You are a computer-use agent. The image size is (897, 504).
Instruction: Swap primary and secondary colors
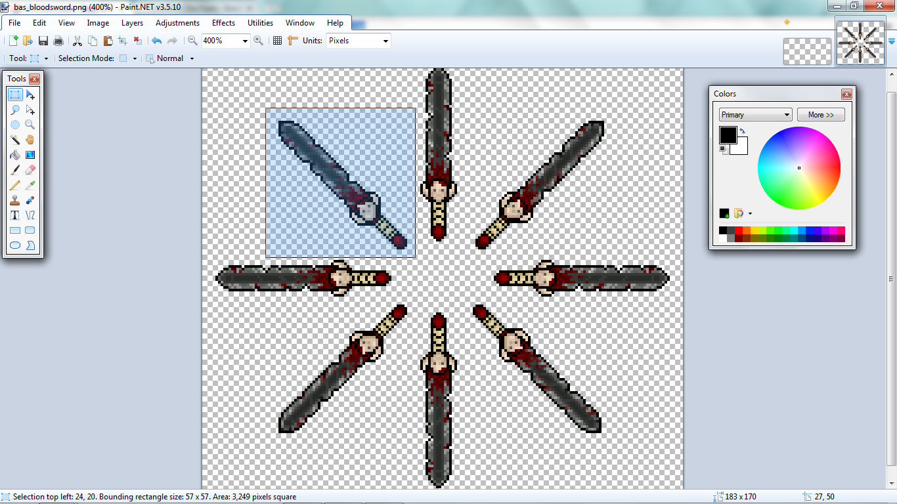tap(742, 131)
